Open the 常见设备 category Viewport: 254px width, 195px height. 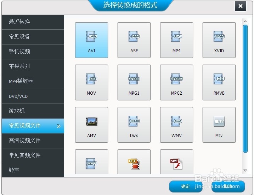coord(33,37)
